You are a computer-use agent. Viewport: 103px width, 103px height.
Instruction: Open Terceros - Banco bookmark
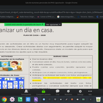pos(86,17)
